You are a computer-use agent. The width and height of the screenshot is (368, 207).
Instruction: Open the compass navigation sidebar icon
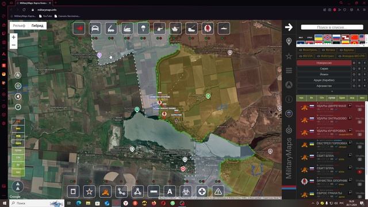pos(289,85)
